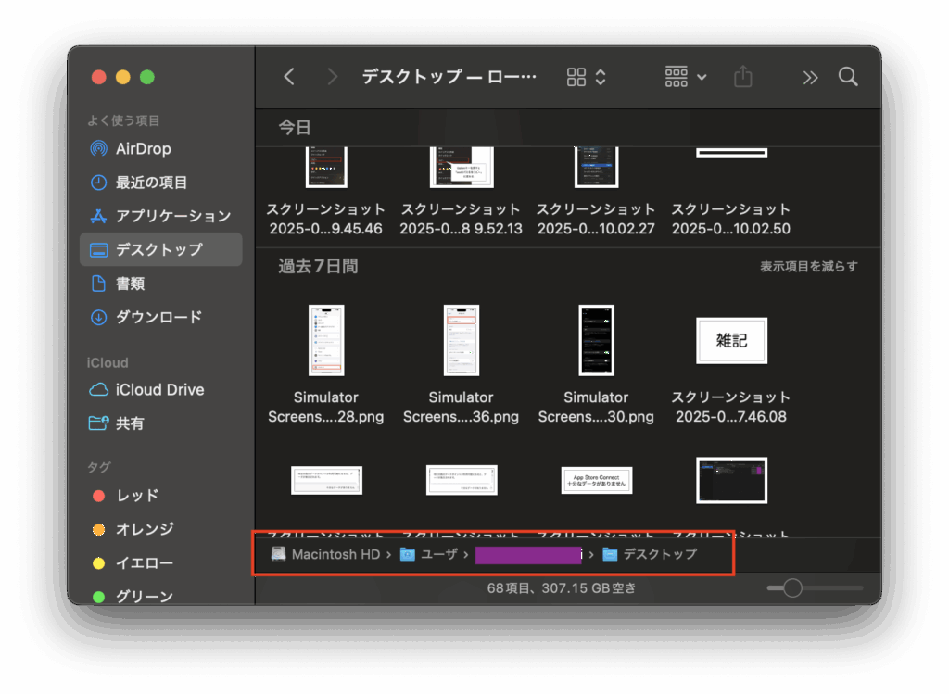The height and width of the screenshot is (694, 949).
Task: Click the iCloud sidebar heading
Action: pos(108,363)
